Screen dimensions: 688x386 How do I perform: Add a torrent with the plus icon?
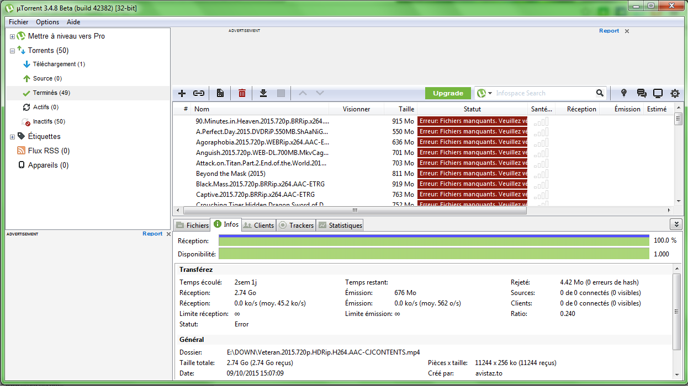click(182, 93)
